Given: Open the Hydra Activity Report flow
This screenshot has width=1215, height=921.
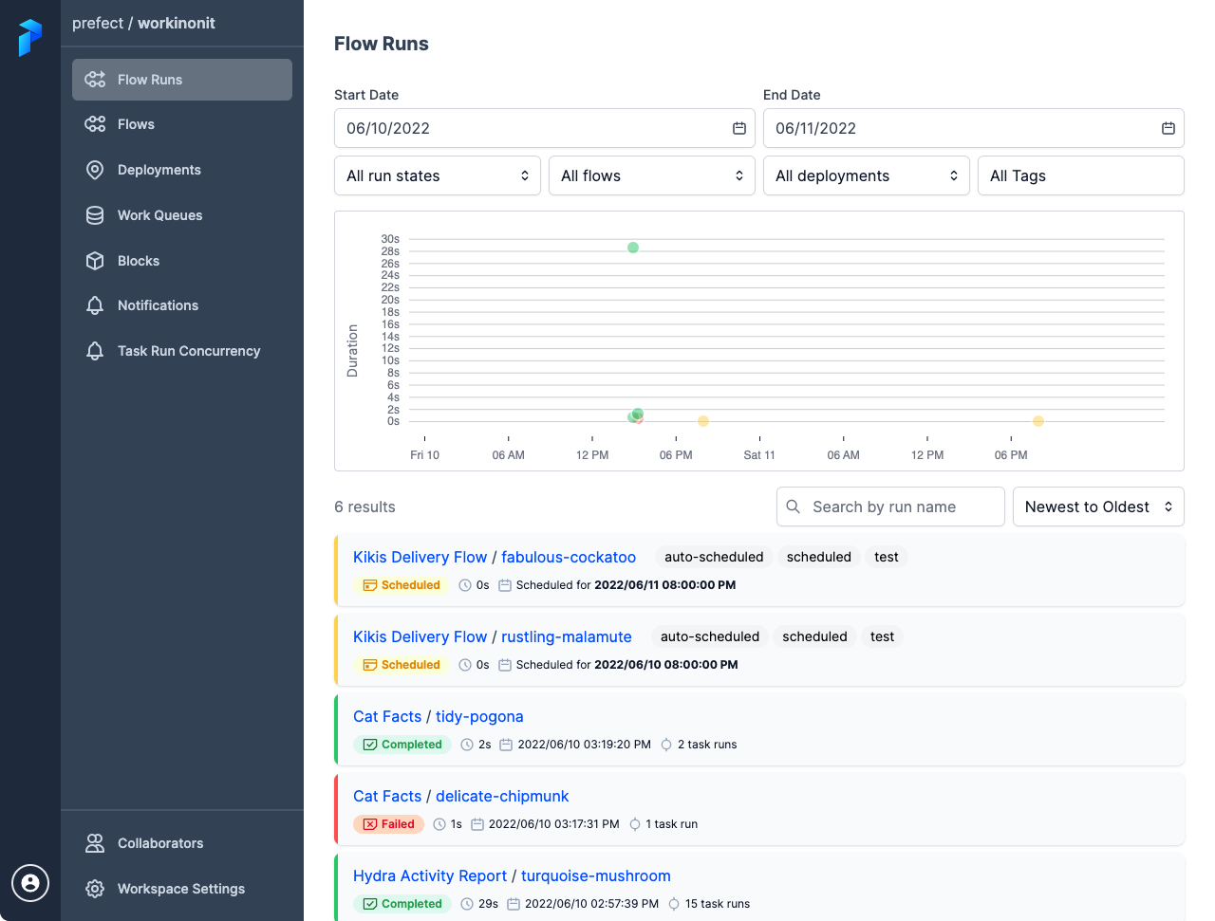Looking at the screenshot, I should click(x=430, y=875).
